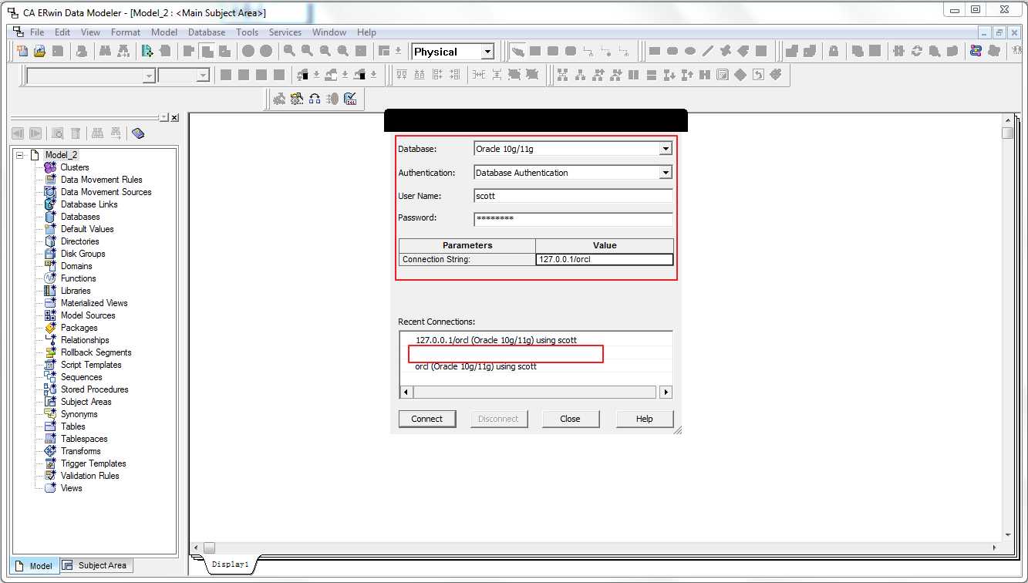
Task: Open the Services menu
Action: coord(285,32)
